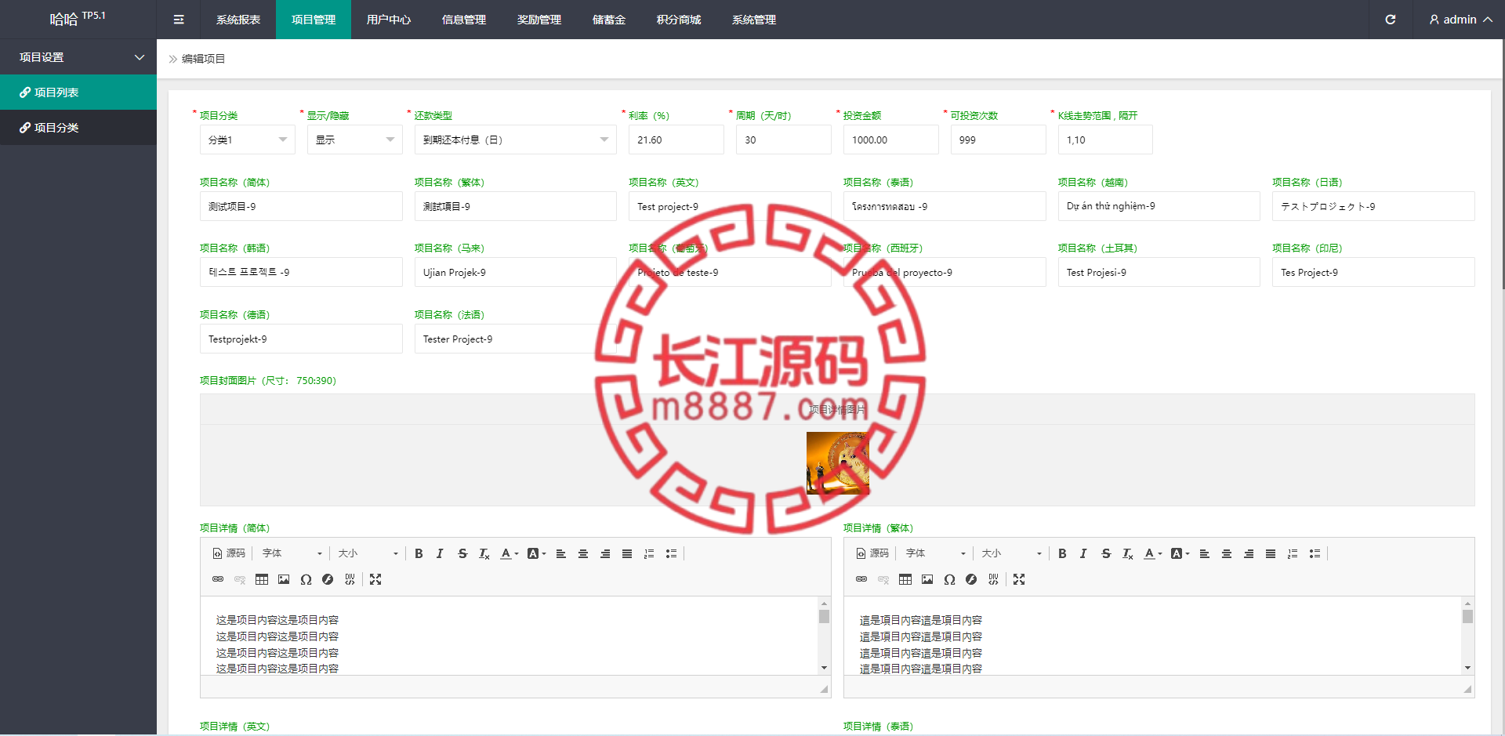The width and height of the screenshot is (1505, 736).
Task: Insert link in Simplified Chinese details editor
Action: click(x=218, y=579)
